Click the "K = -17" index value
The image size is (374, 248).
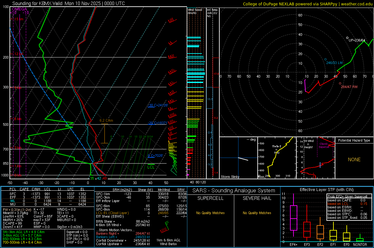pos(39,209)
